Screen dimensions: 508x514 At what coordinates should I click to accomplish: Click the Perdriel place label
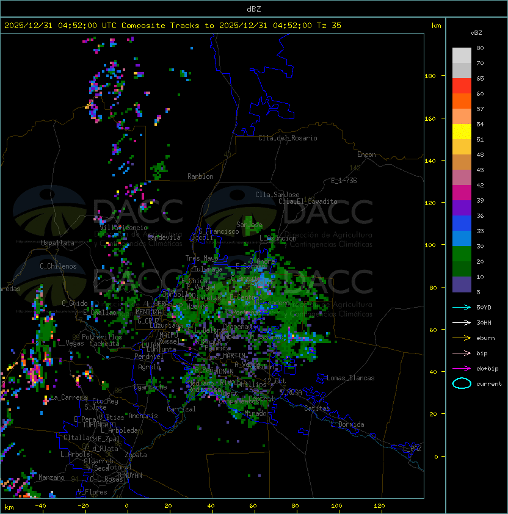click(x=148, y=357)
